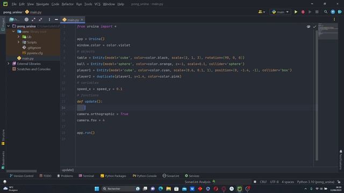Open the Run menu
Screen dimensions: 344x193
(79, 4)
